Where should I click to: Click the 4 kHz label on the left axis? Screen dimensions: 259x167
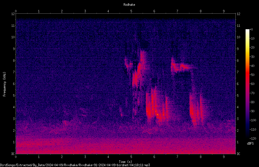pyautogui.click(x=14, y=107)
